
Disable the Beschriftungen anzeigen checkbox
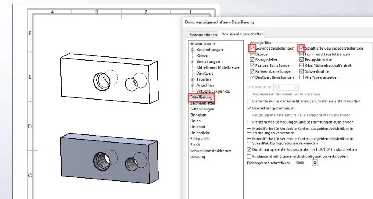pos(249,108)
